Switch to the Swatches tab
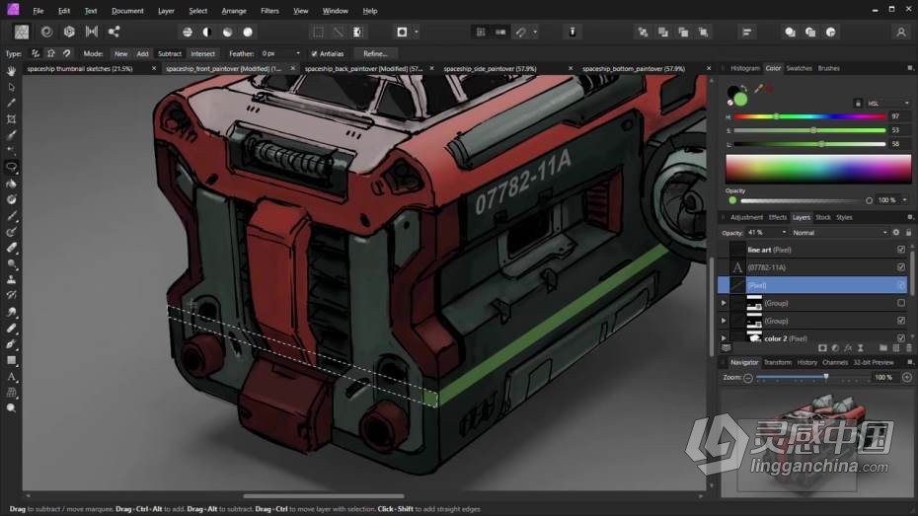This screenshot has width=918, height=516. pos(800,68)
